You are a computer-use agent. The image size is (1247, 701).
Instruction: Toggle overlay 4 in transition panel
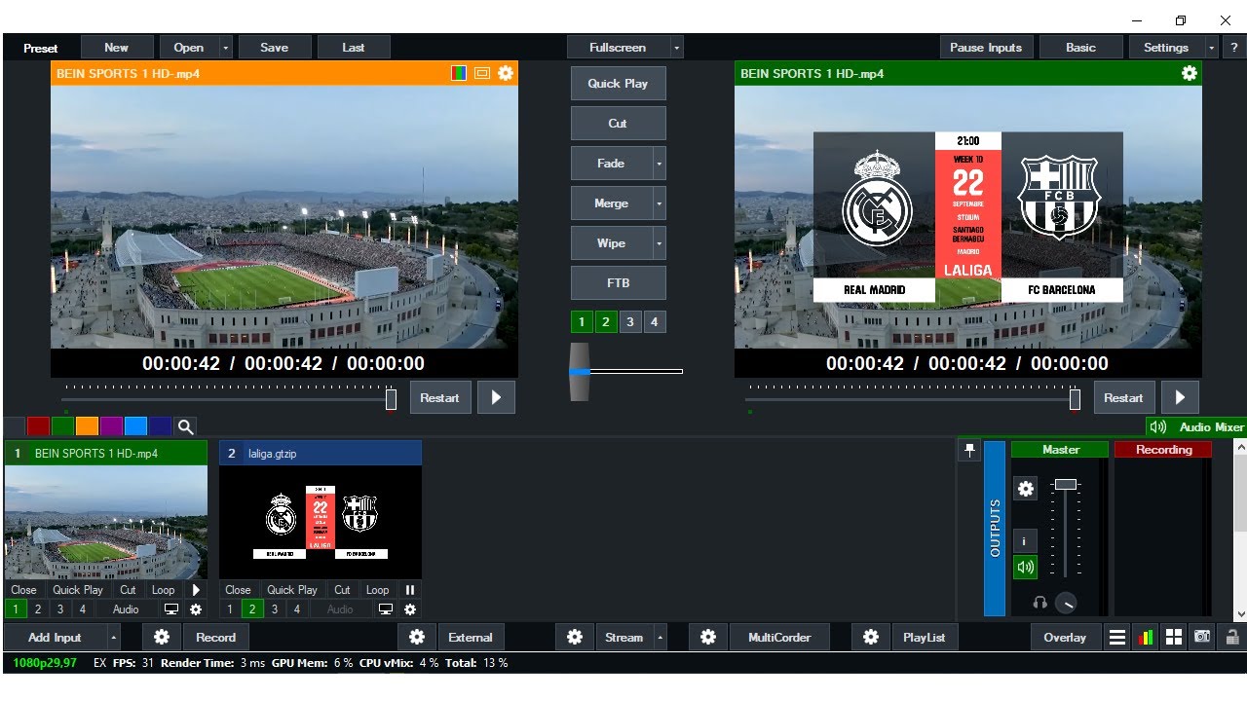pyautogui.click(x=655, y=322)
